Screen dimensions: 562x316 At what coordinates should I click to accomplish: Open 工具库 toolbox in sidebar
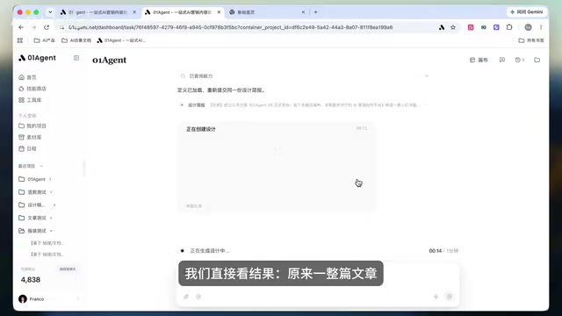tap(30, 100)
